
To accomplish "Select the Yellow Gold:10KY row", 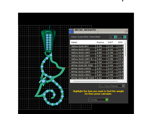I will (x=97, y=49).
